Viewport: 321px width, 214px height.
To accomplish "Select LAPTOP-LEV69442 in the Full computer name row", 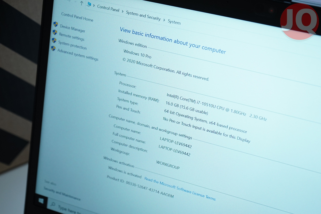I will [x=174, y=151].
